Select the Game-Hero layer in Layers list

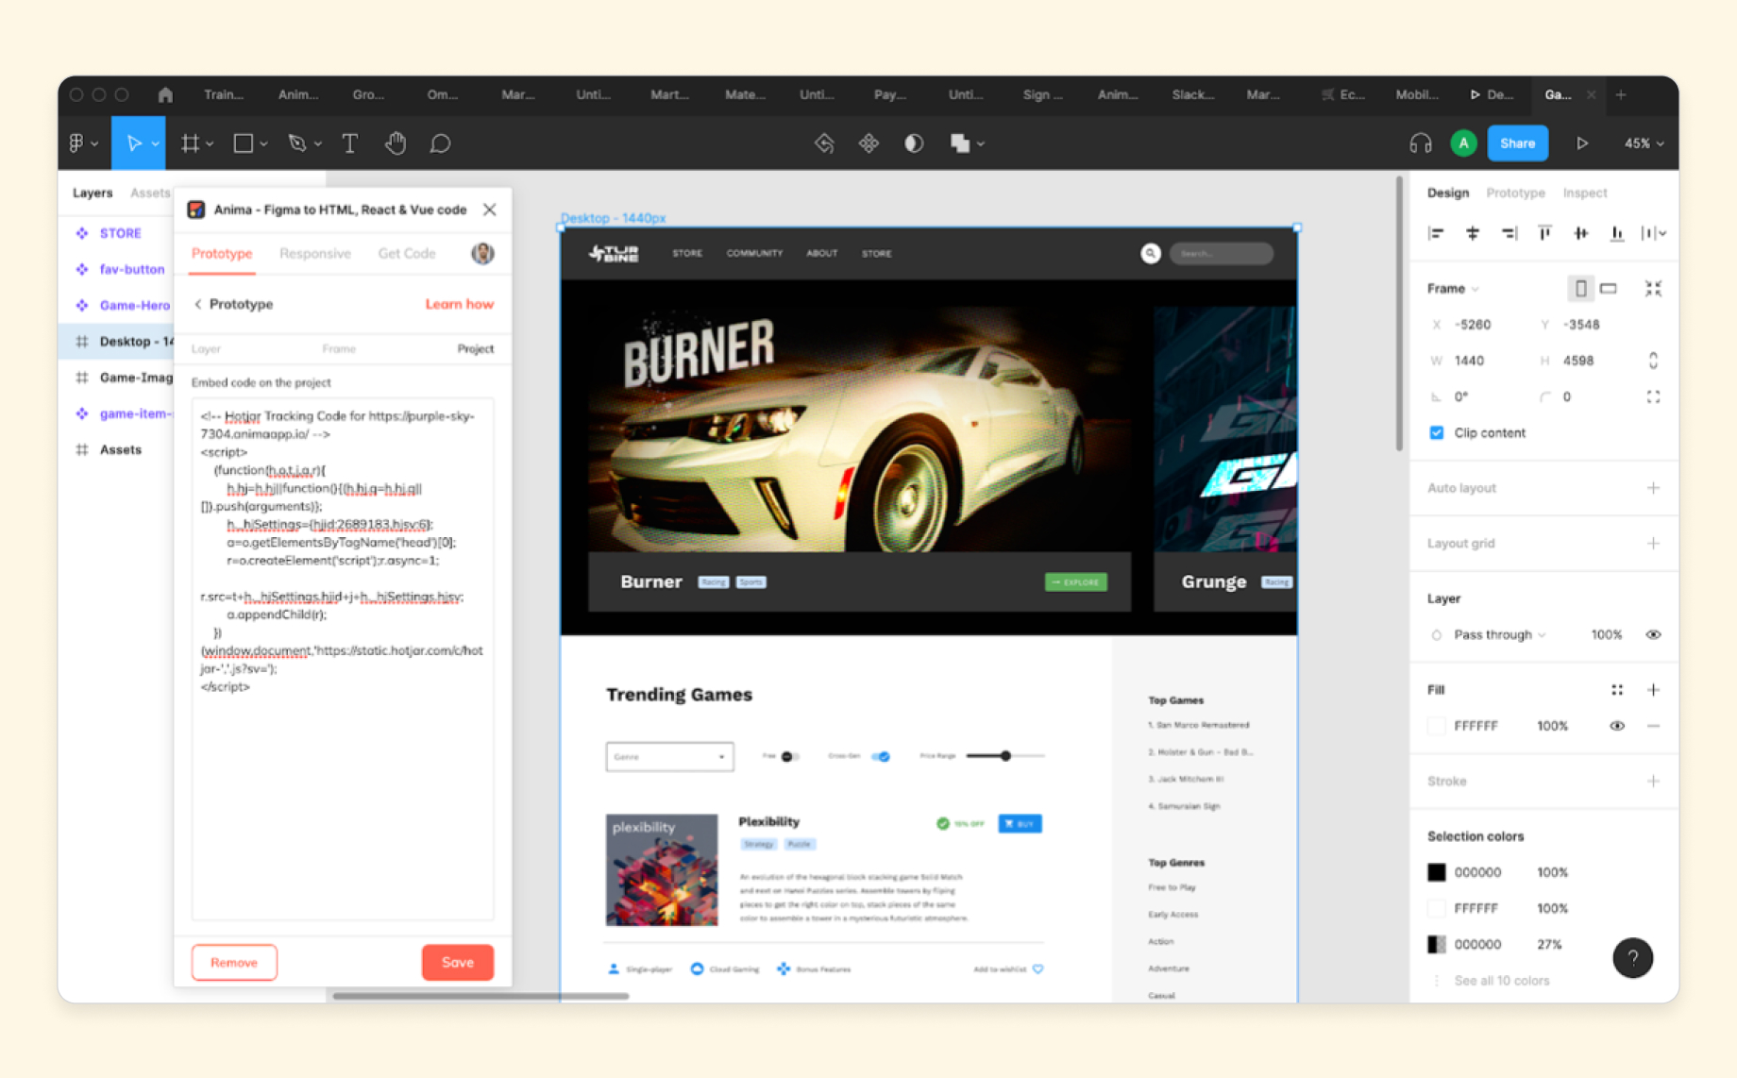tap(134, 305)
